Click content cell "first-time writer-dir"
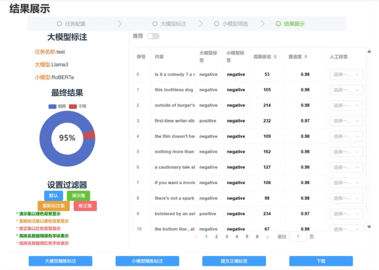The width and height of the screenshot is (379, 270). (x=175, y=121)
